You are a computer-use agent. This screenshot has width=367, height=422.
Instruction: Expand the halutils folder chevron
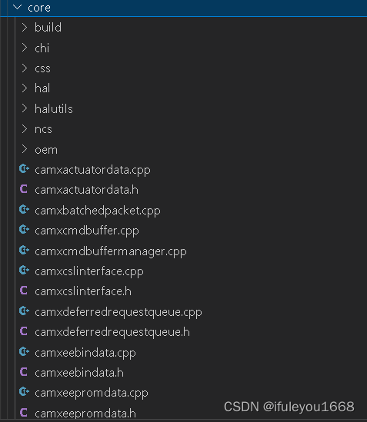pyautogui.click(x=25, y=108)
